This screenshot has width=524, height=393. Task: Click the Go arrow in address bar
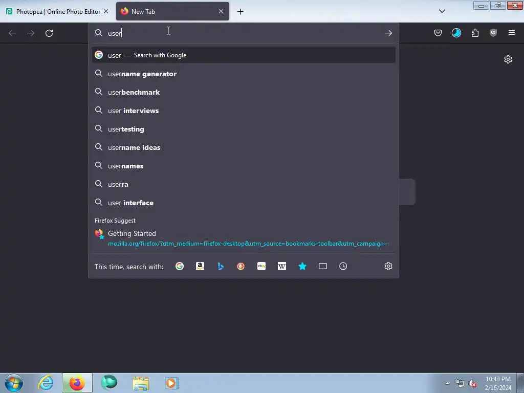tap(388, 33)
